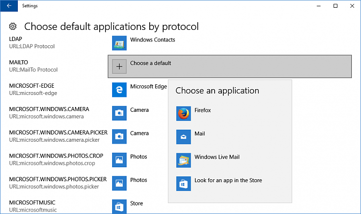Click Camera icon for MICROSOFT.WINDOWS.CAMERA protocol
Viewport: 361px width, 214px height.
click(x=119, y=113)
